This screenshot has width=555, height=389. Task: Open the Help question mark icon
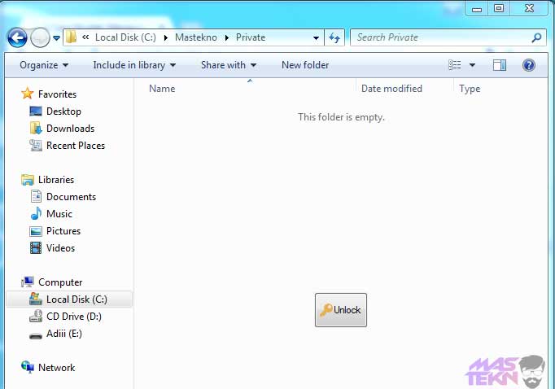(x=528, y=65)
